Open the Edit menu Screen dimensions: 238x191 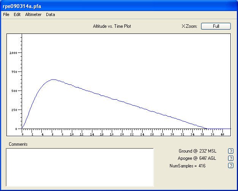17,14
